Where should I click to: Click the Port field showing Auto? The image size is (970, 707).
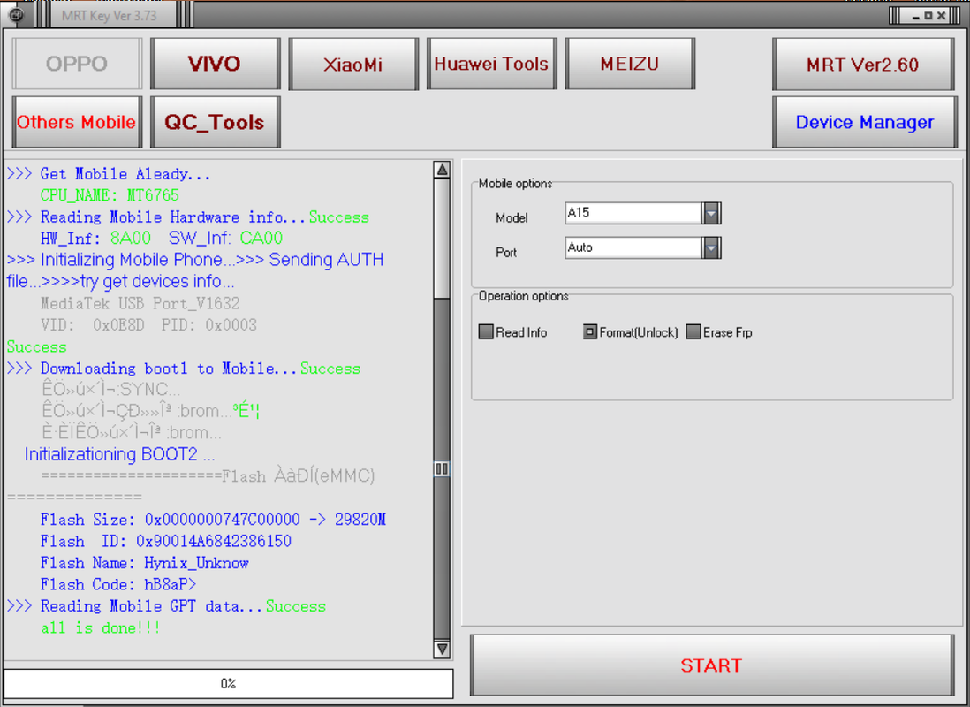[x=633, y=247]
